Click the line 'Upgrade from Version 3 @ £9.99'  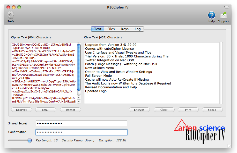(x=111, y=45)
